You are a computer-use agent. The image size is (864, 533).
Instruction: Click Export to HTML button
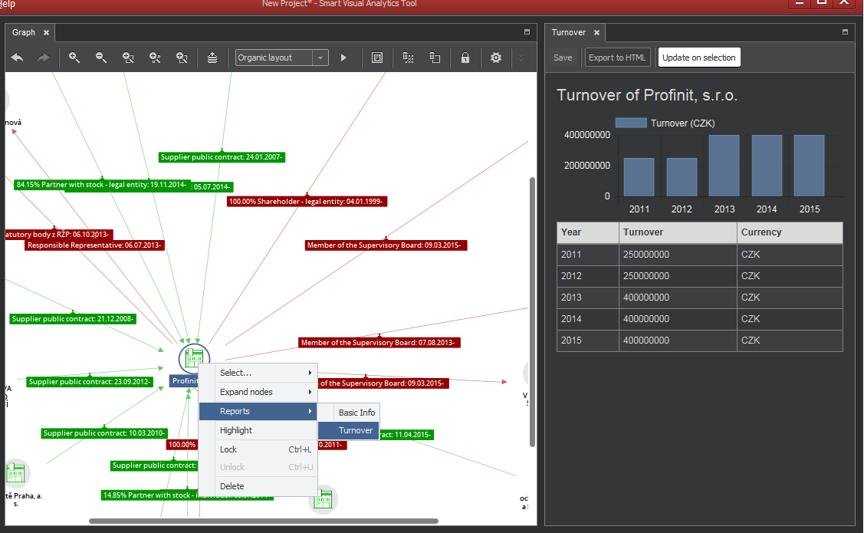click(617, 58)
